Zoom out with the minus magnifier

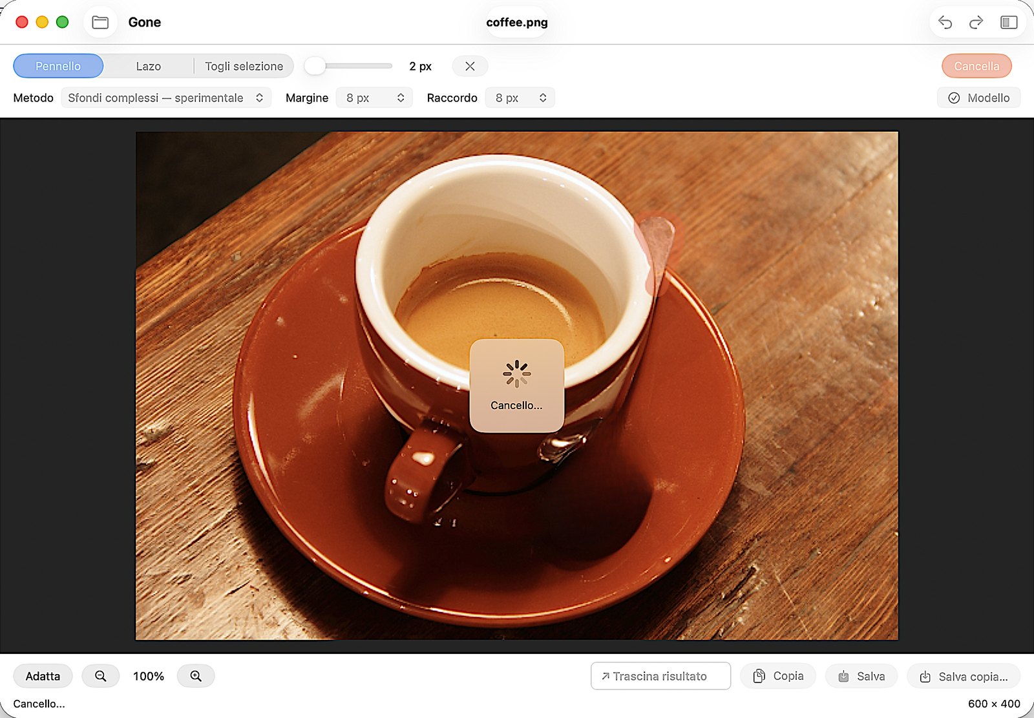[x=100, y=676]
